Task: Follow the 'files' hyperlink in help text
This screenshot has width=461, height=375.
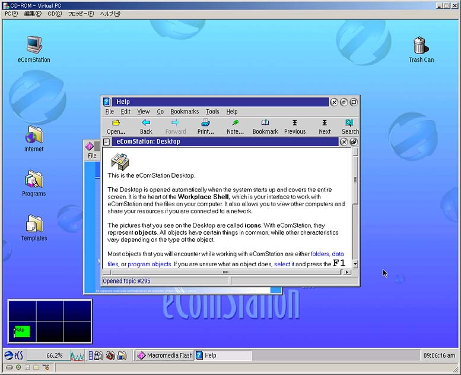Action: click(x=113, y=264)
